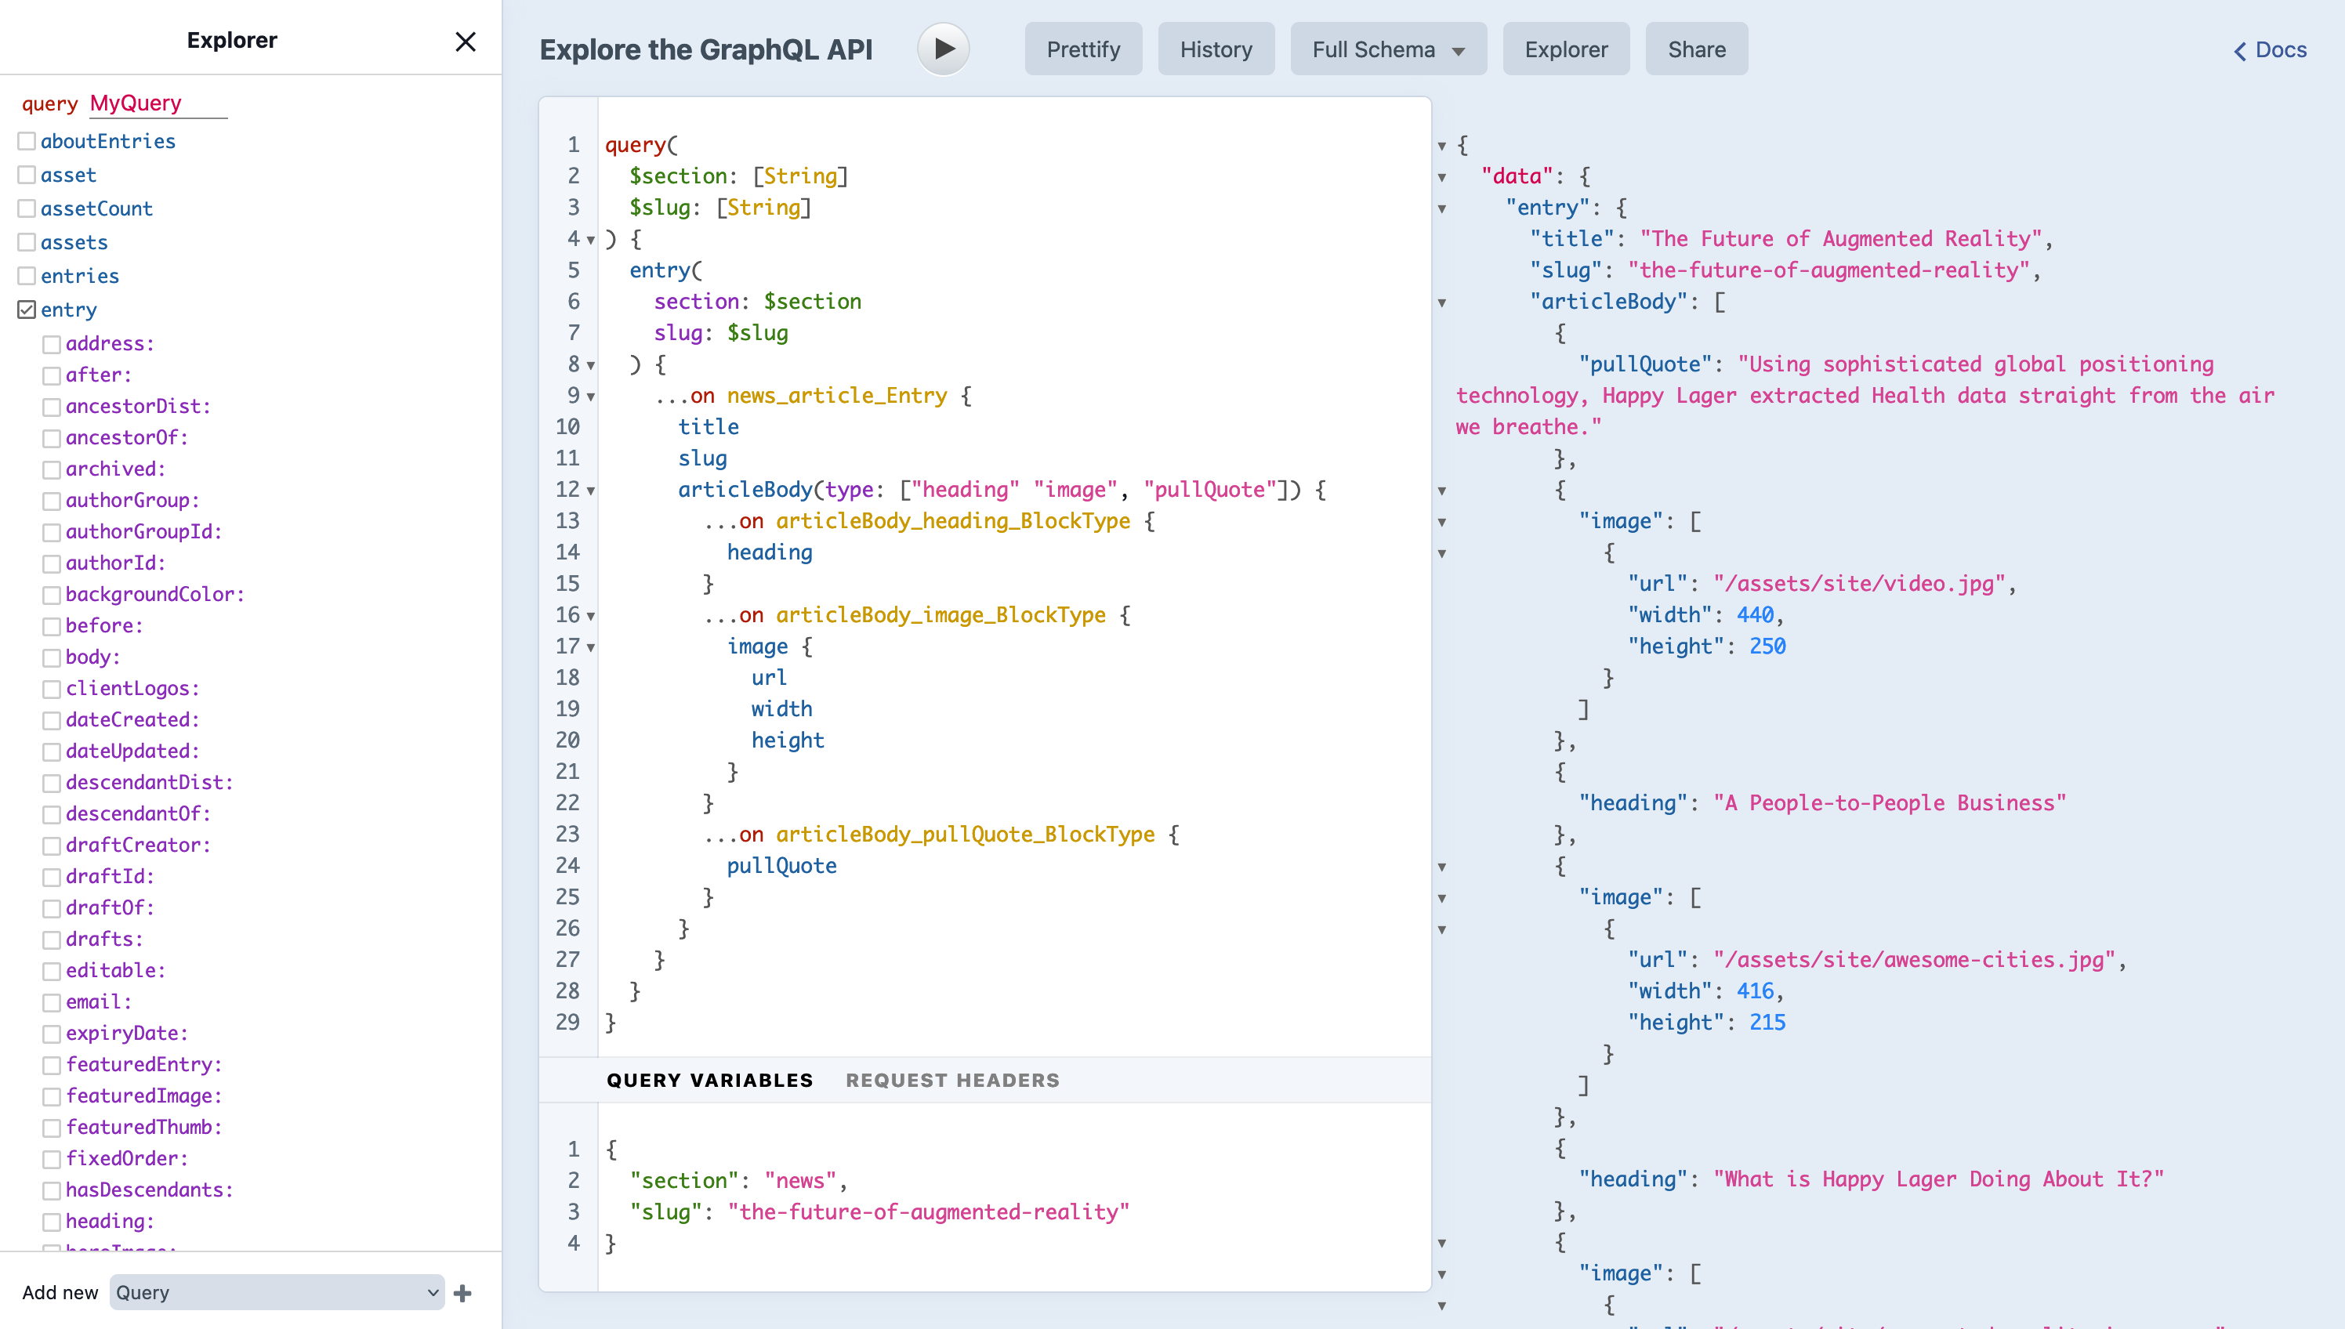Image resolution: width=2345 pixels, height=1329 pixels.
Task: Click the Share button
Action: coord(1696,50)
